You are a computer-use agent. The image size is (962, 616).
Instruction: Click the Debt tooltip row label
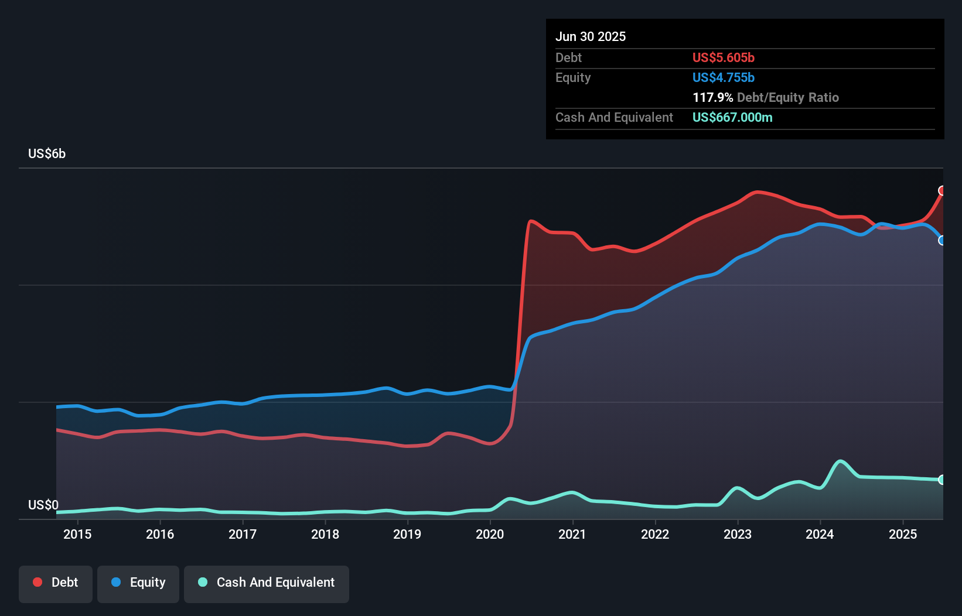click(x=568, y=57)
